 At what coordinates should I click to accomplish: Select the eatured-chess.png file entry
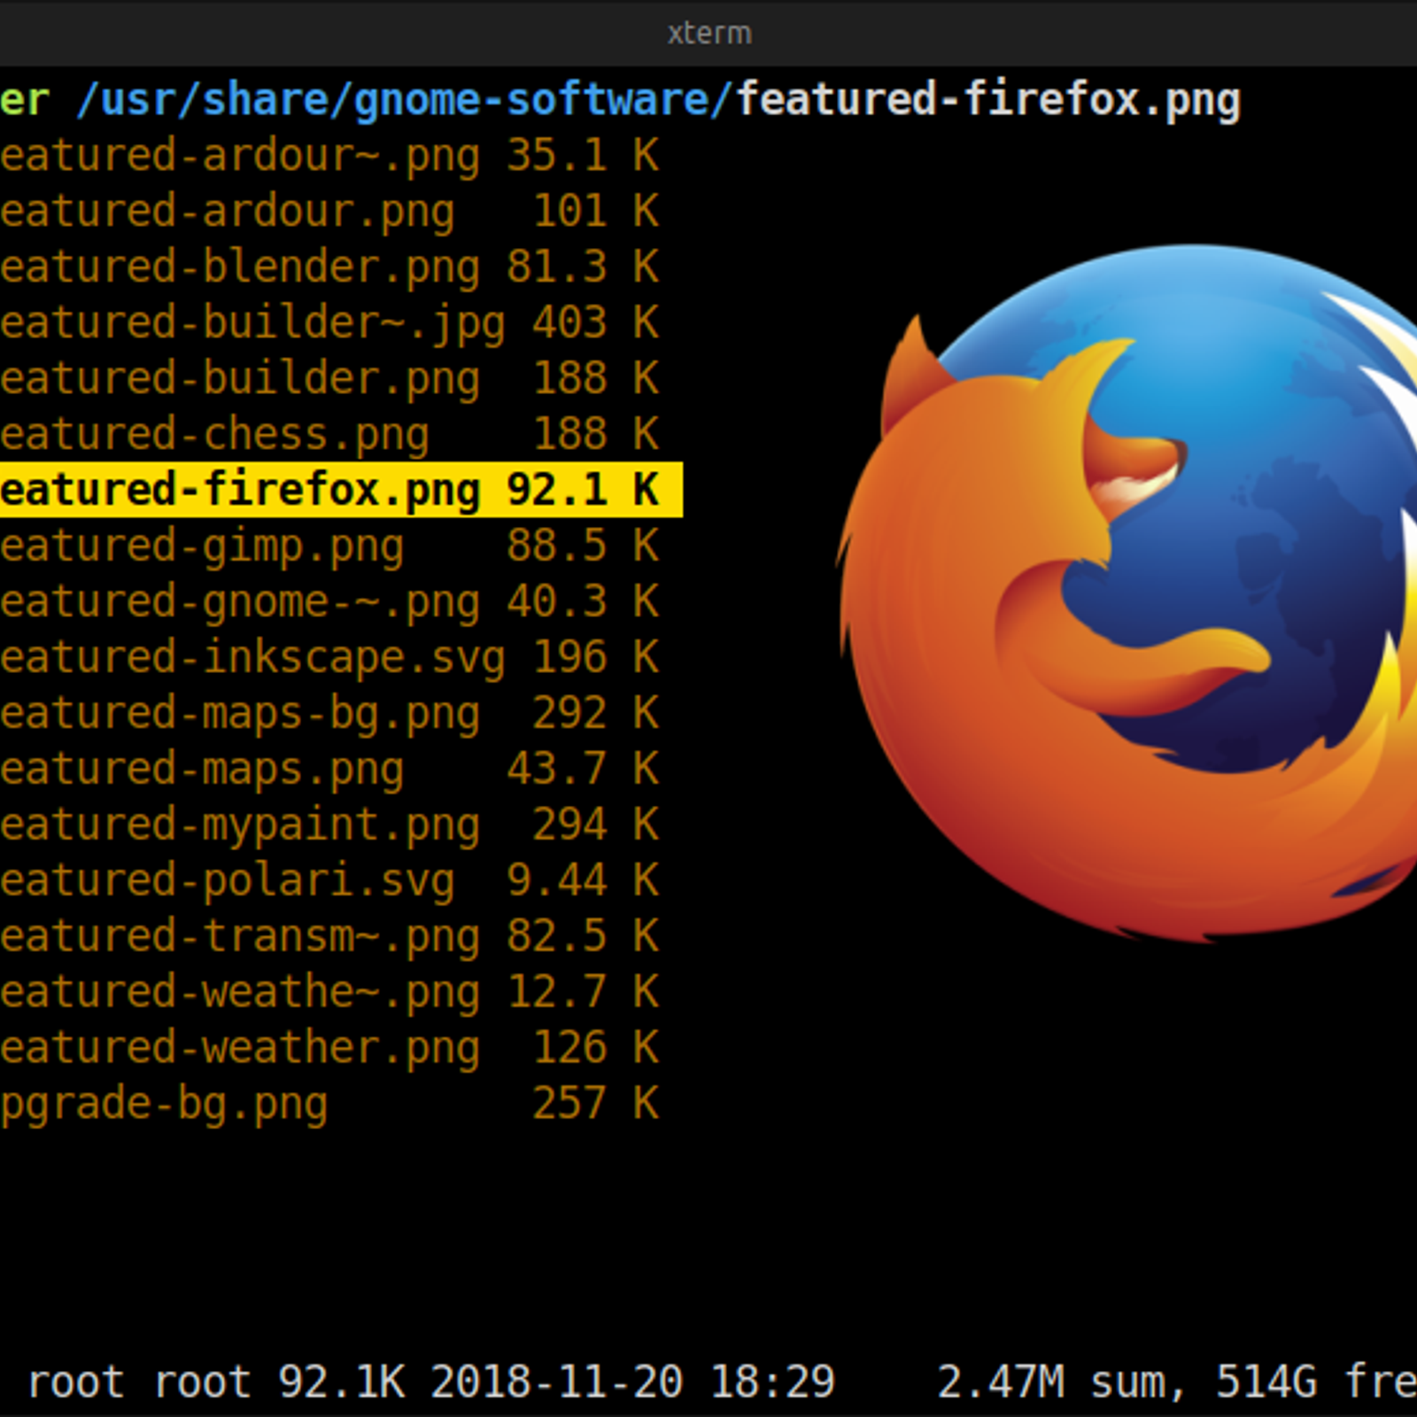[x=341, y=435]
